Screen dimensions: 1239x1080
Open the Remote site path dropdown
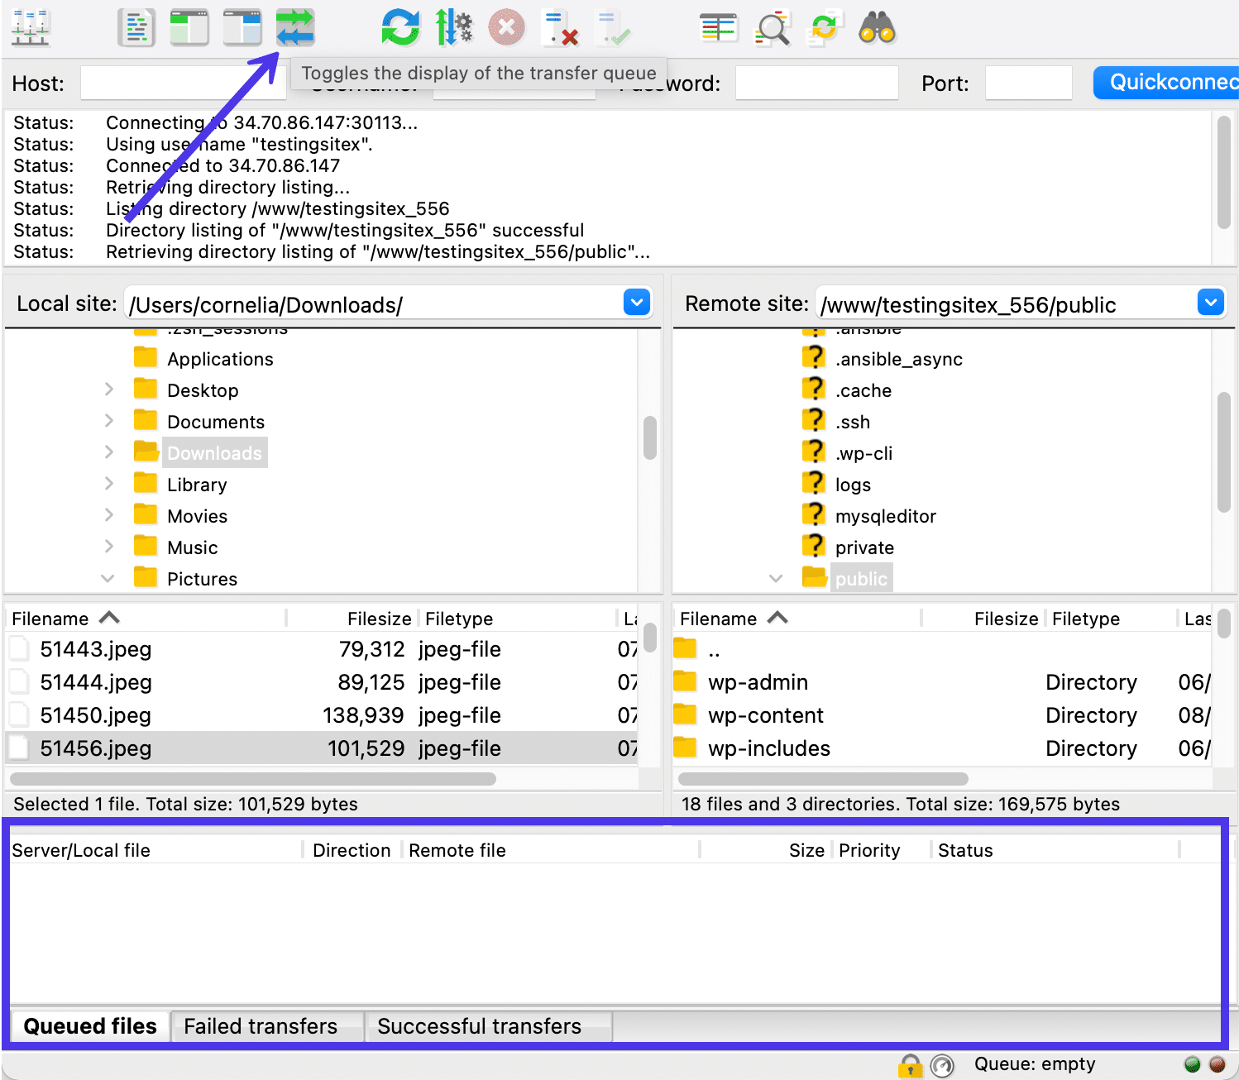[x=1210, y=303]
